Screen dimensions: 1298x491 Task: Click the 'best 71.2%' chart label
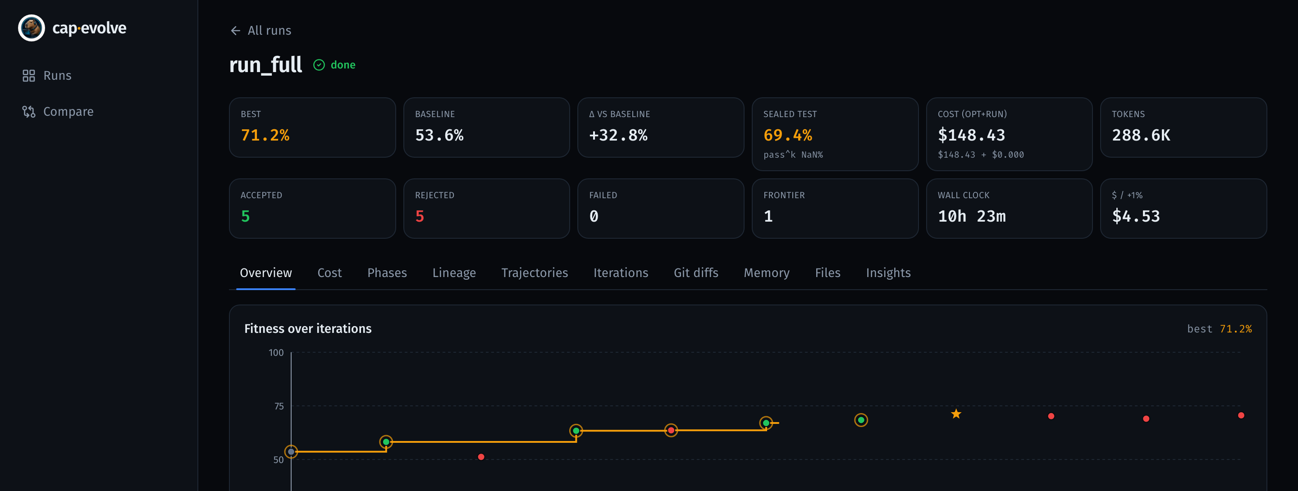coord(1220,329)
